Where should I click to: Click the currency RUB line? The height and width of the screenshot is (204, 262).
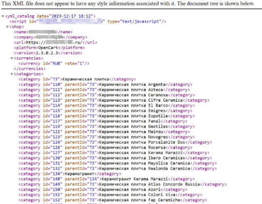pyautogui.click(x=54, y=63)
